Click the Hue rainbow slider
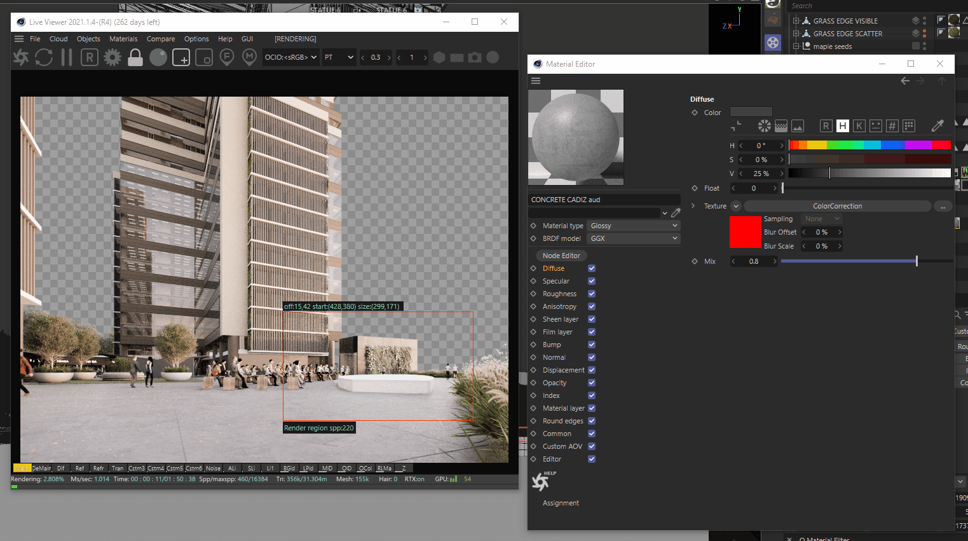This screenshot has width=968, height=541. click(x=869, y=146)
